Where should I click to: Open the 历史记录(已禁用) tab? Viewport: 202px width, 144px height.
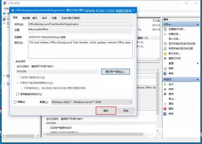point(71,18)
